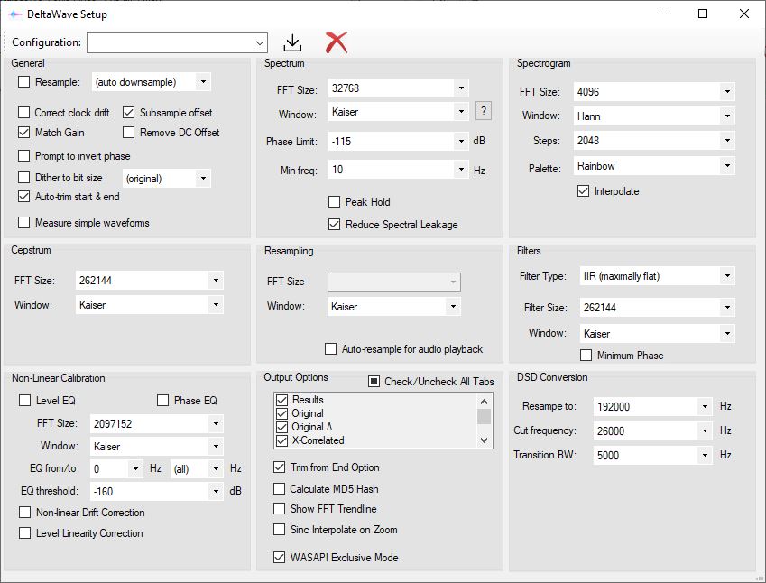This screenshot has width=766, height=583.
Task: Open Resample to dropdown showing 192000
Action: coord(652,407)
